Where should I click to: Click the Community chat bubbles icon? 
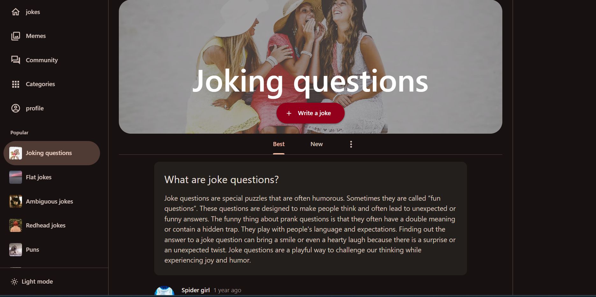coord(16,60)
